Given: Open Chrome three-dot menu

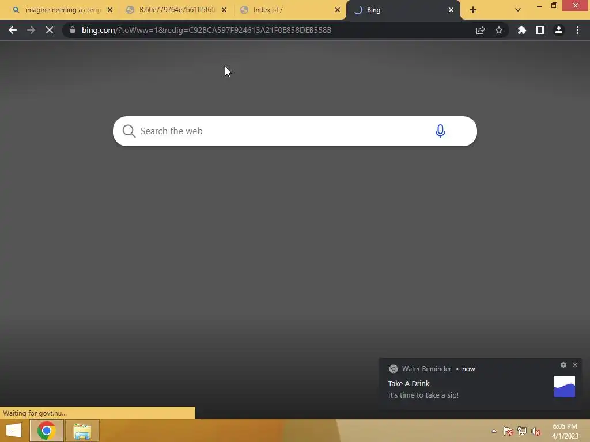Looking at the screenshot, I should coord(577,30).
